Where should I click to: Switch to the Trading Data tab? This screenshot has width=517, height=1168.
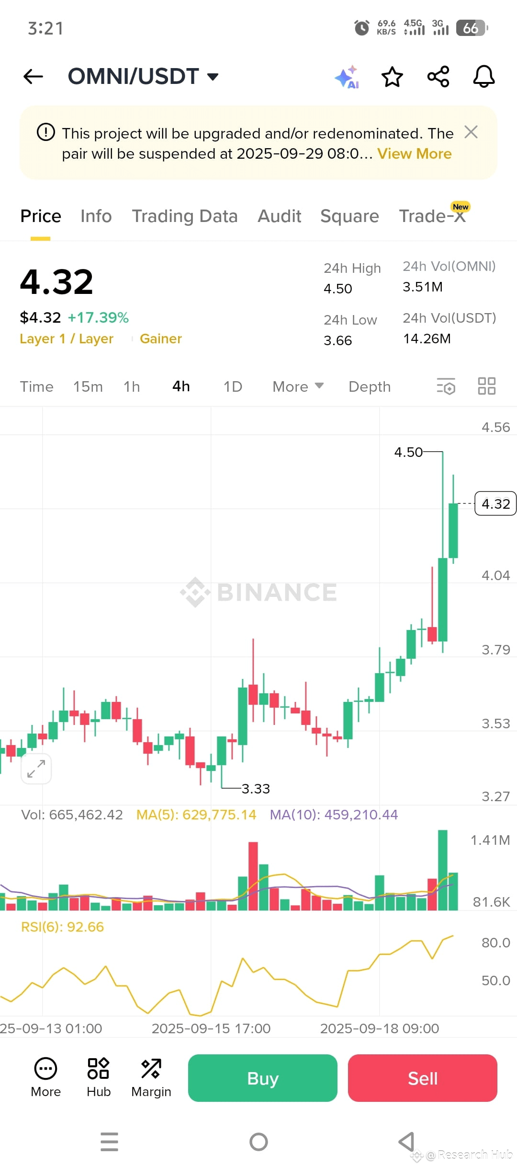(185, 216)
